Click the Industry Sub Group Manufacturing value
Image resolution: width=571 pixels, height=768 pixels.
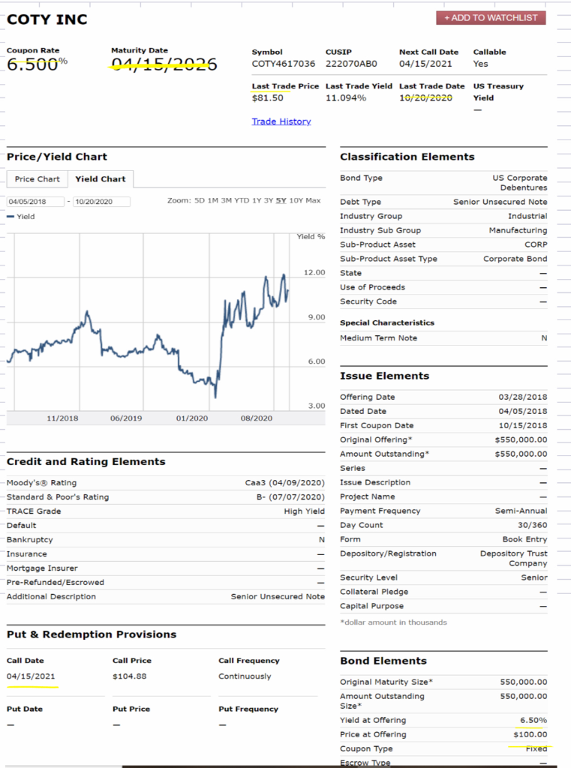pyautogui.click(x=518, y=230)
